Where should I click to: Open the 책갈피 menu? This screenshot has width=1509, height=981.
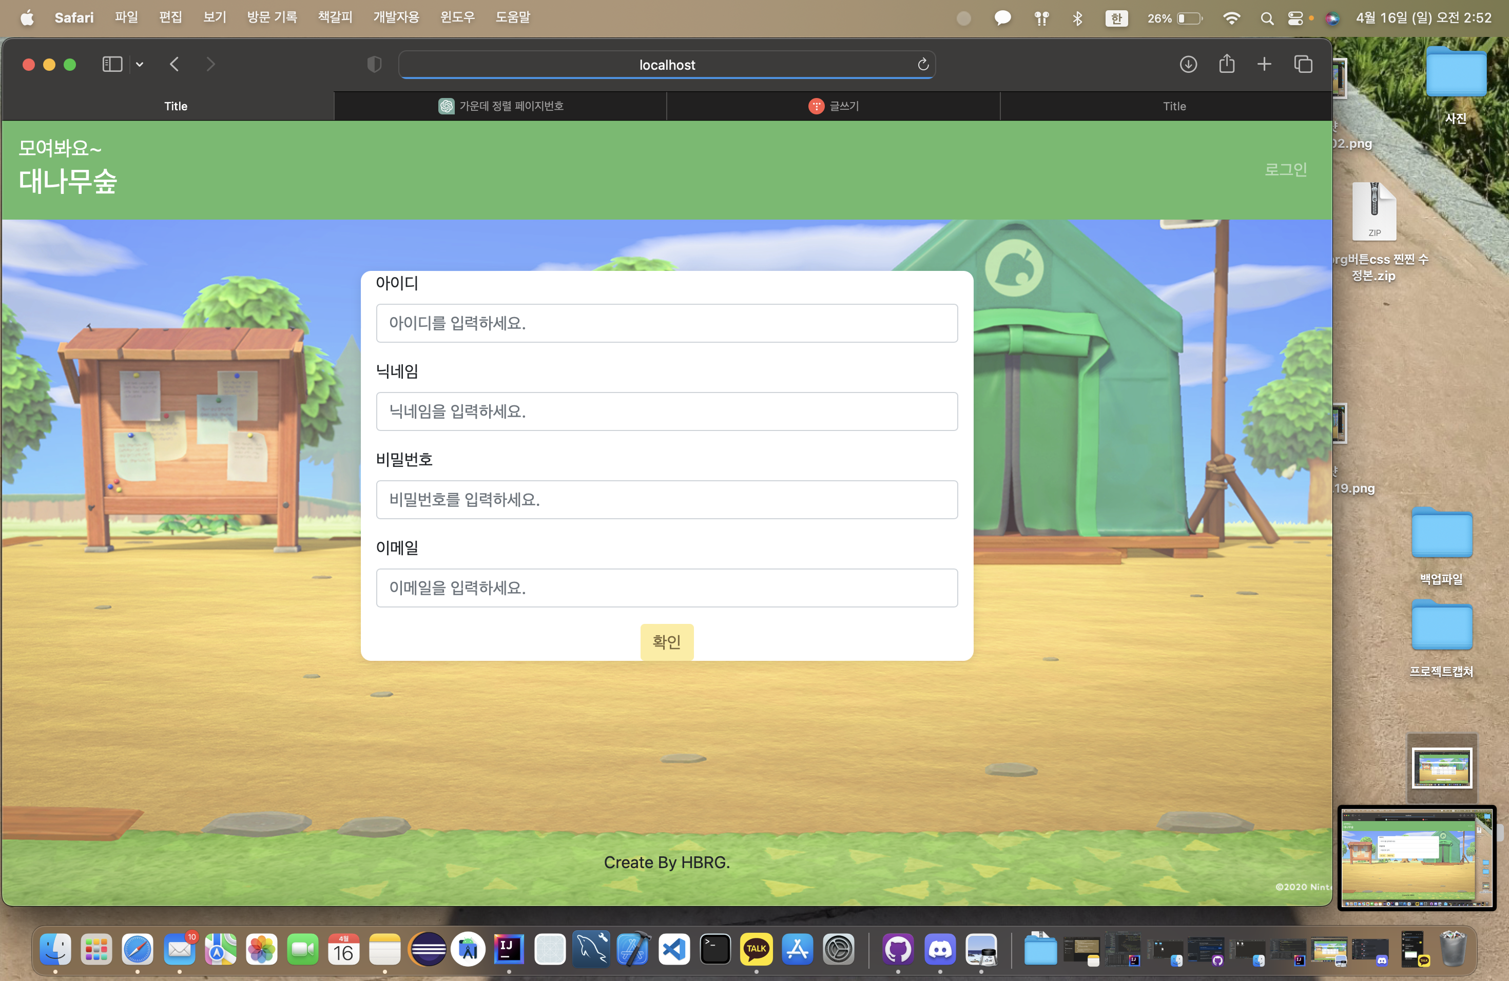point(335,18)
